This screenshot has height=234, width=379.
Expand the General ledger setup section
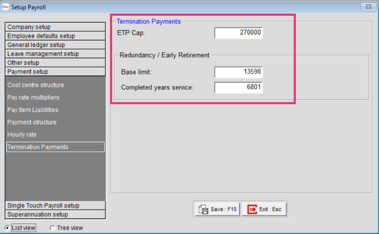click(x=55, y=45)
